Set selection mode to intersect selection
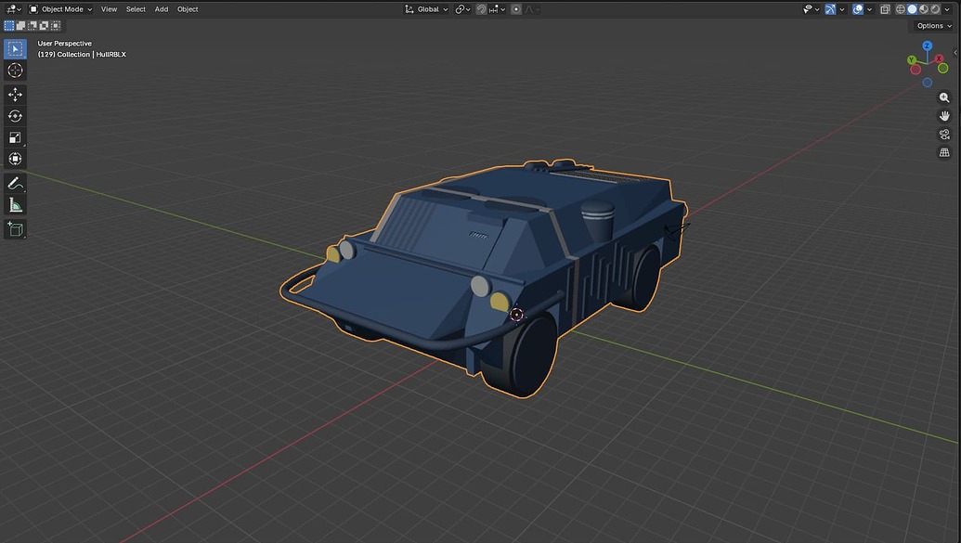Screen dimensions: 961x543 pos(56,26)
